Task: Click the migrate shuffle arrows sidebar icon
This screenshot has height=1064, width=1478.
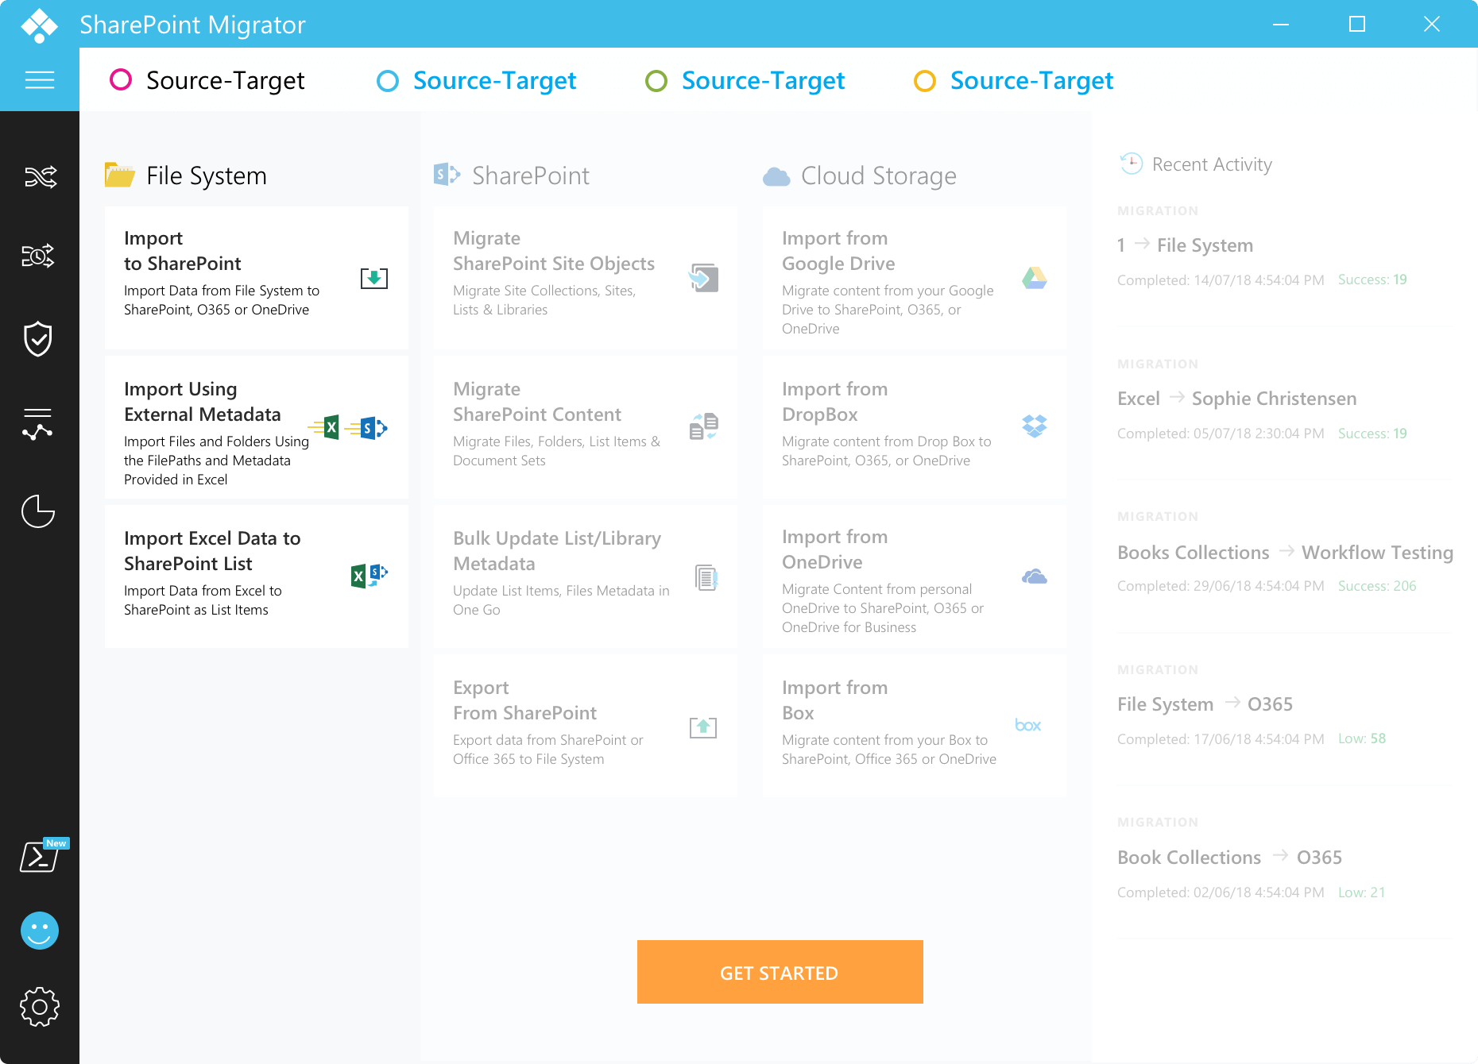Action: tap(40, 176)
